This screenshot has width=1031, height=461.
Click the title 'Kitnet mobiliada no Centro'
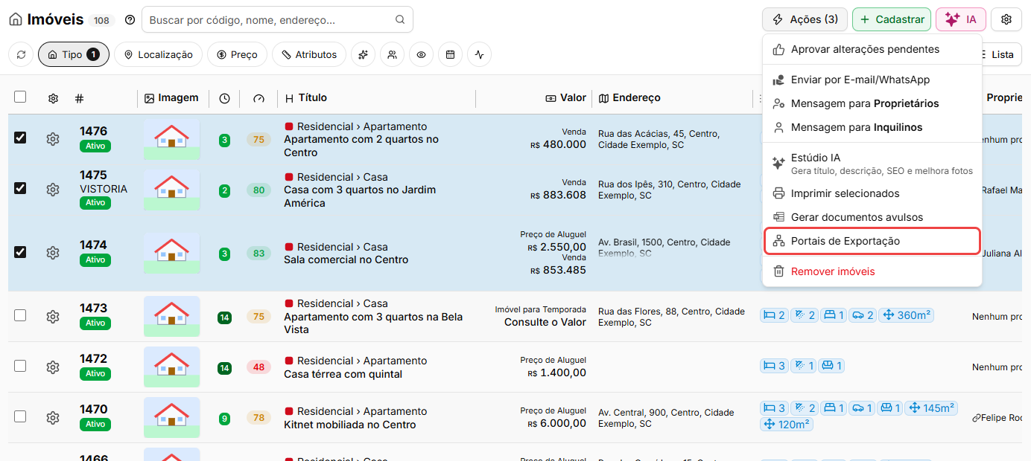click(350, 425)
